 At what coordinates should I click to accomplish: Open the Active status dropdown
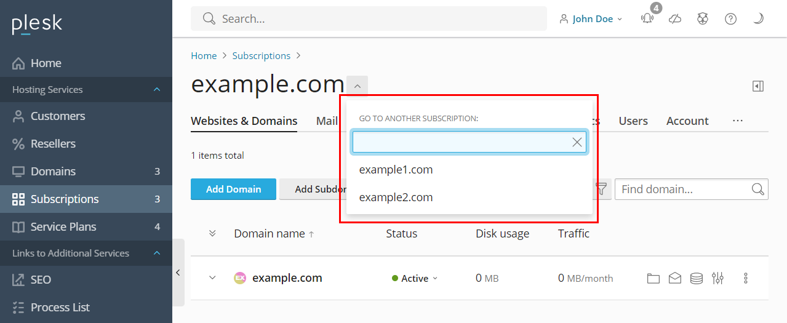[x=415, y=279]
